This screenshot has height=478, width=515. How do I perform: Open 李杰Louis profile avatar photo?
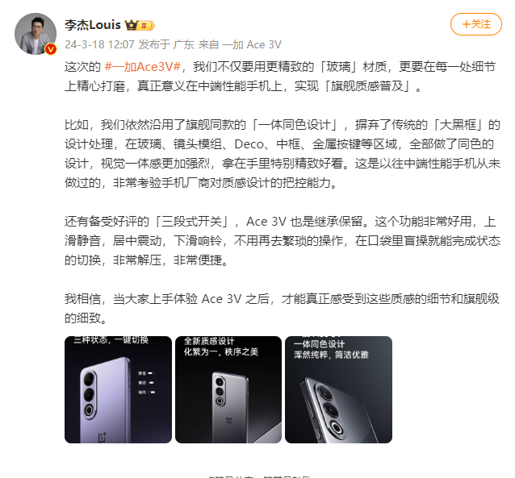(36, 34)
